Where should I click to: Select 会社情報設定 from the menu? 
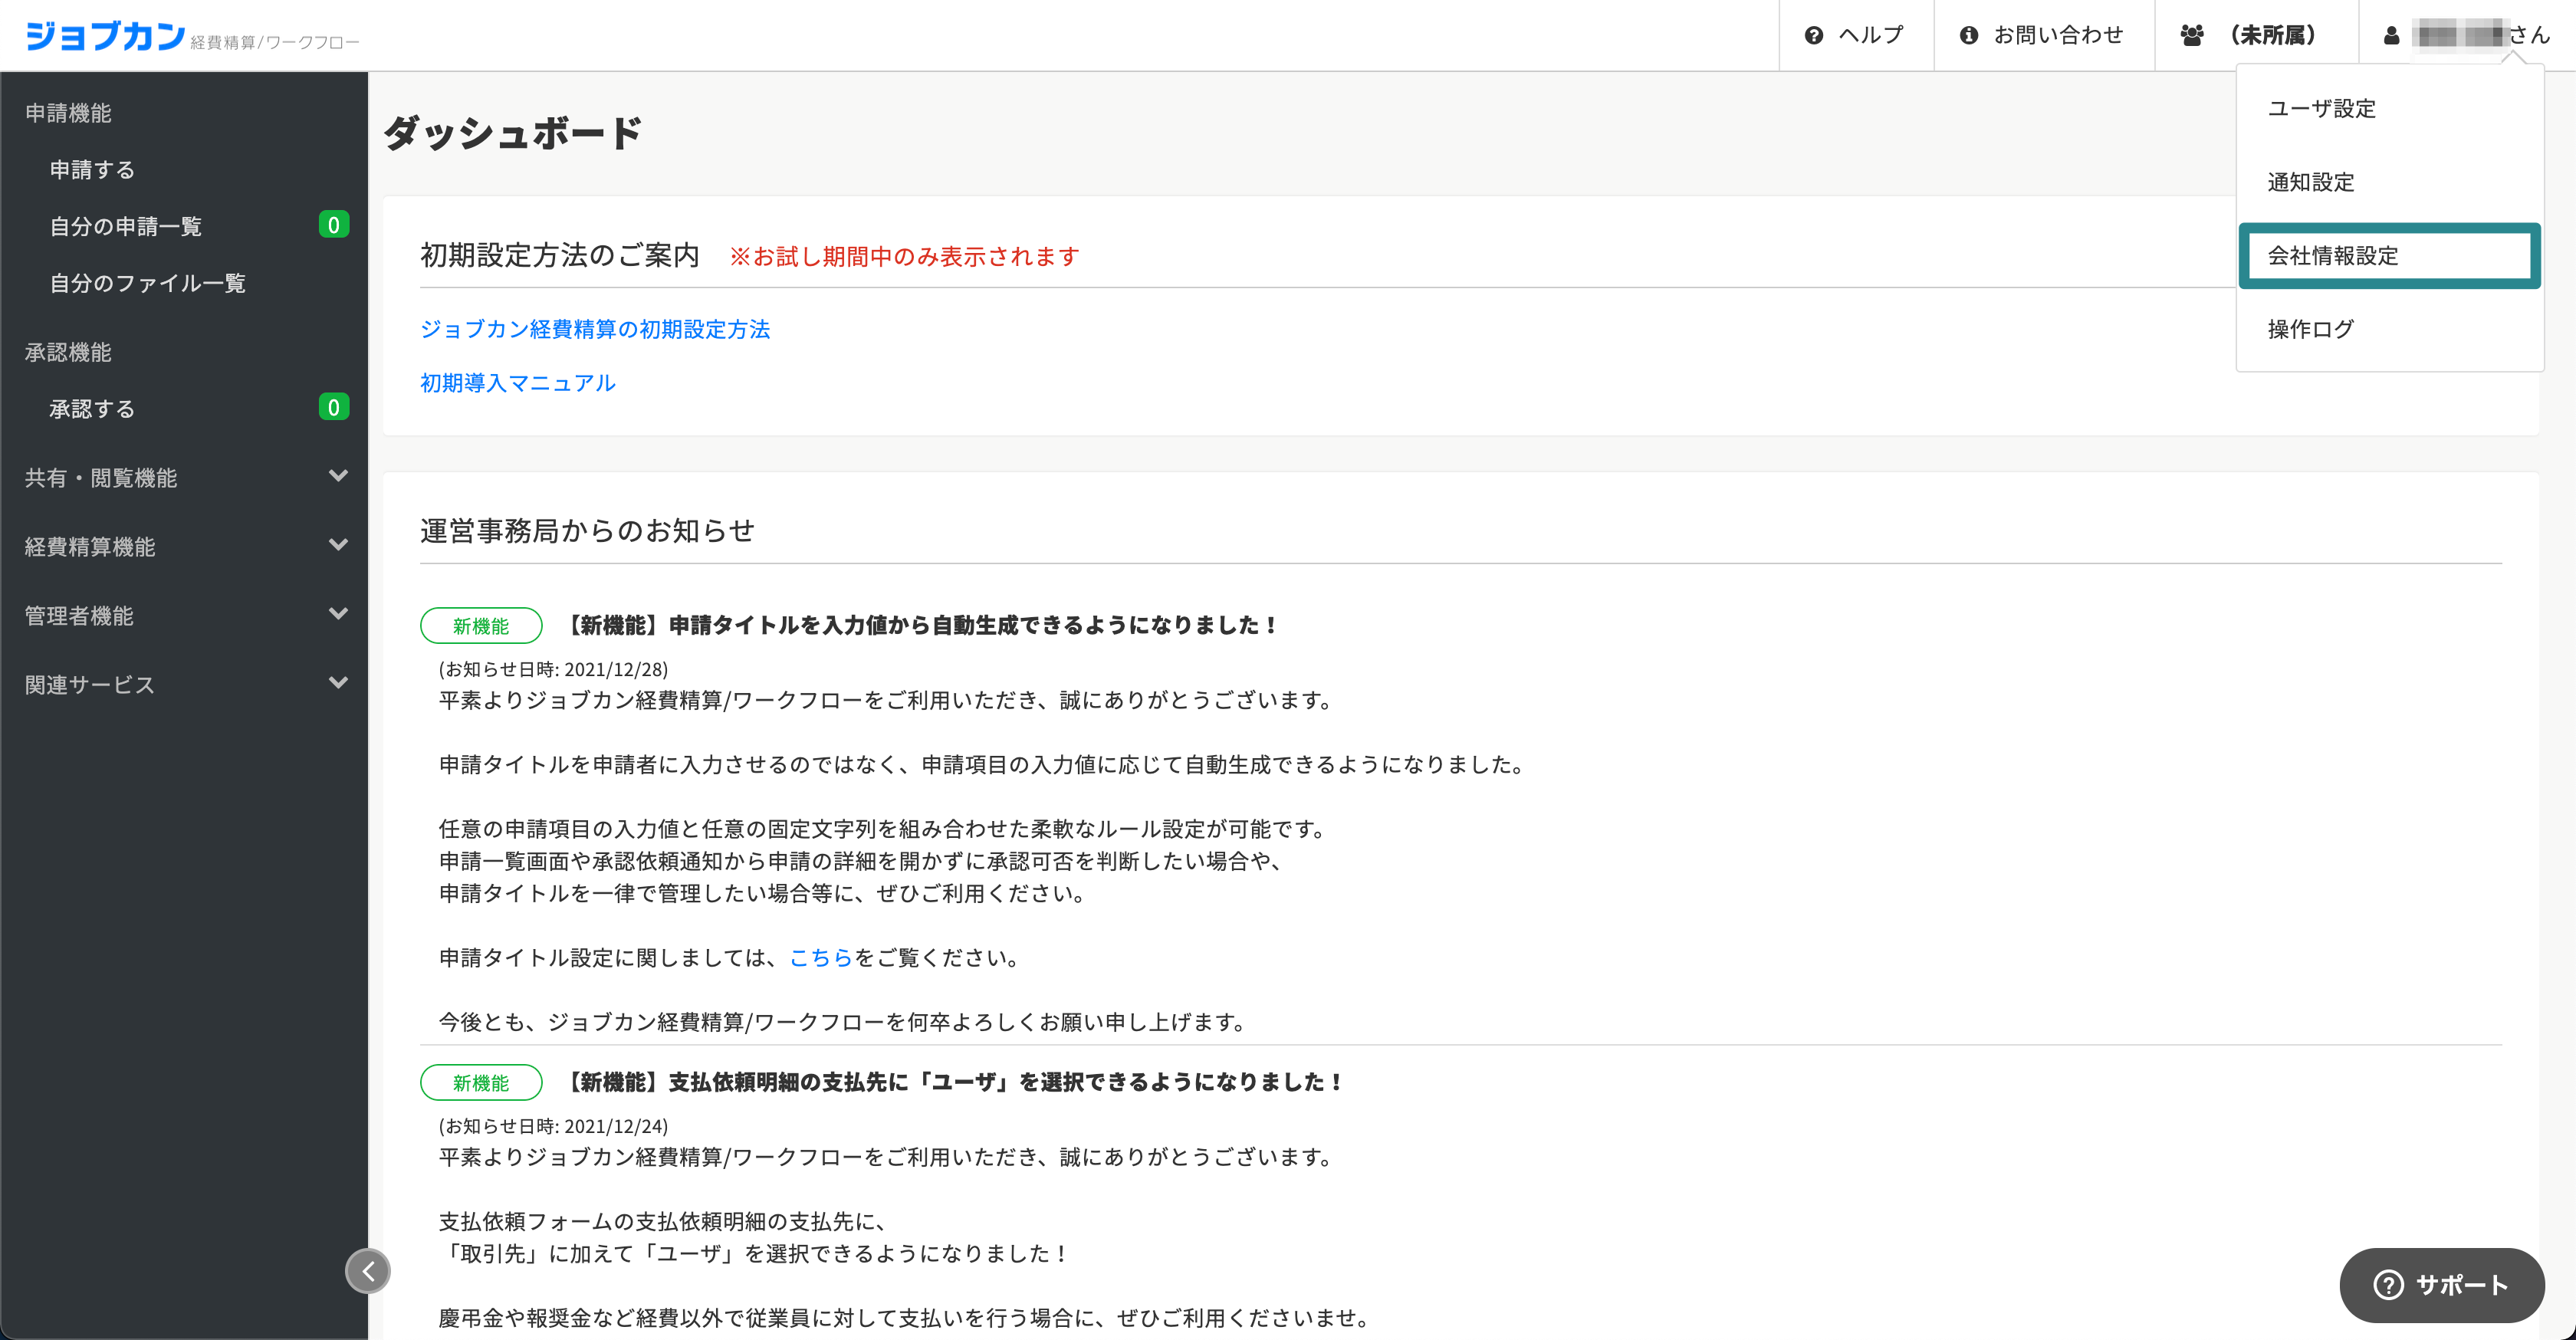(x=2390, y=255)
